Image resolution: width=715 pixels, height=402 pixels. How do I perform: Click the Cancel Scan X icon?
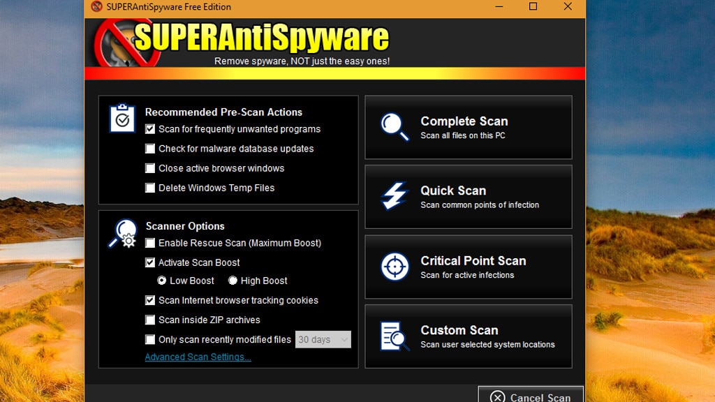tap(497, 397)
